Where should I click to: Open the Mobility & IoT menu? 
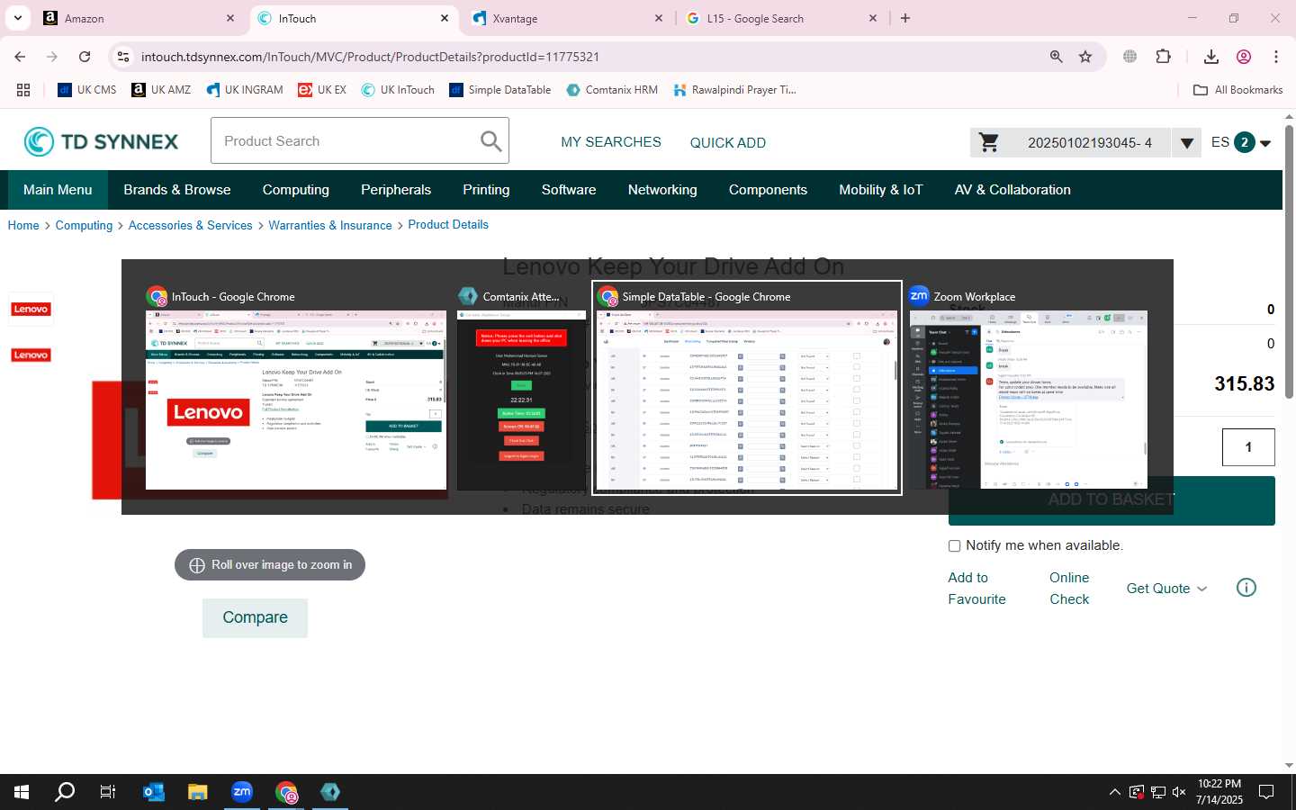click(881, 190)
